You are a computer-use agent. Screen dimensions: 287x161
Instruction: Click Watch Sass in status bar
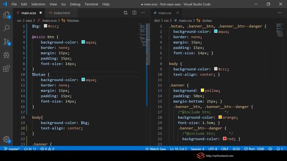(156, 149)
